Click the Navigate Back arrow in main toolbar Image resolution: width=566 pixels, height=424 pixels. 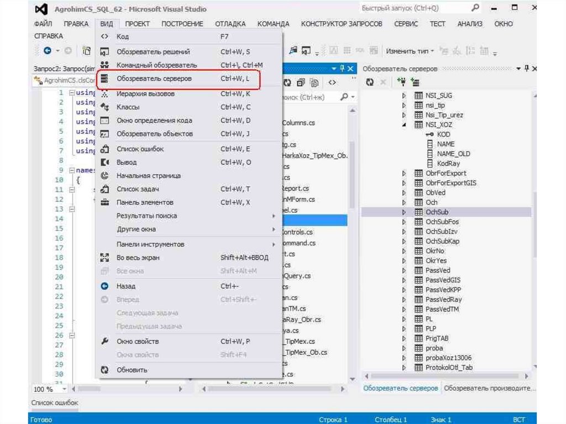click(48, 51)
